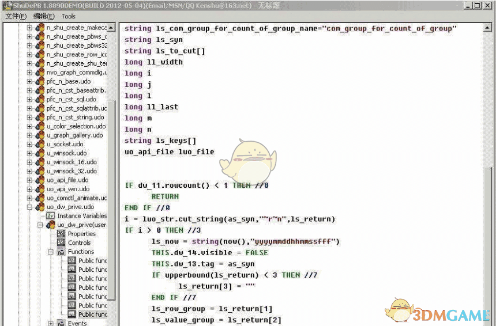This screenshot has width=496, height=326.
Task: Expand the Events node
Action: point(51,323)
